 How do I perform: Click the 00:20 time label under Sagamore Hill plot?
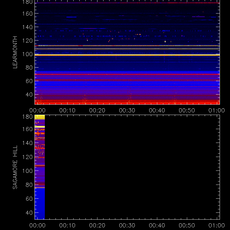point(97,225)
